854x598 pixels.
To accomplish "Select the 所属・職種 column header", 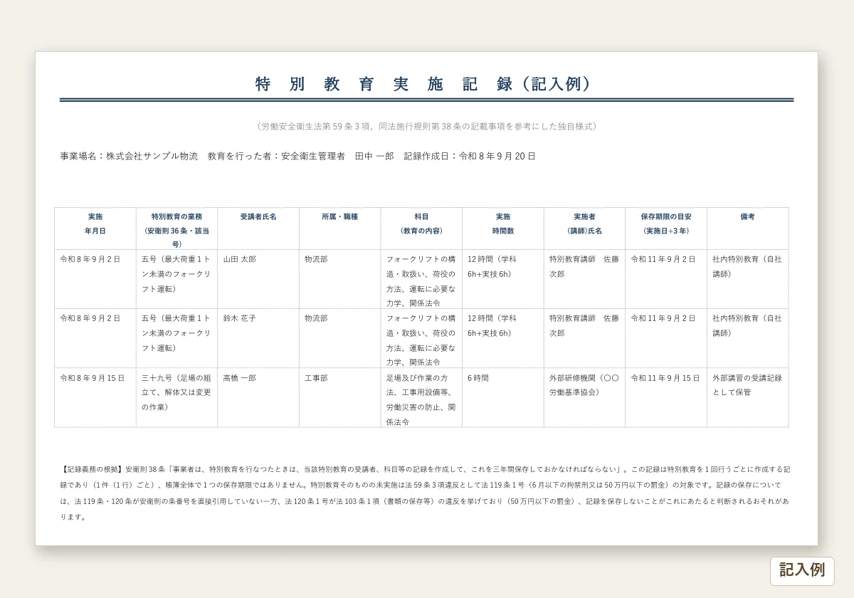I will click(340, 229).
